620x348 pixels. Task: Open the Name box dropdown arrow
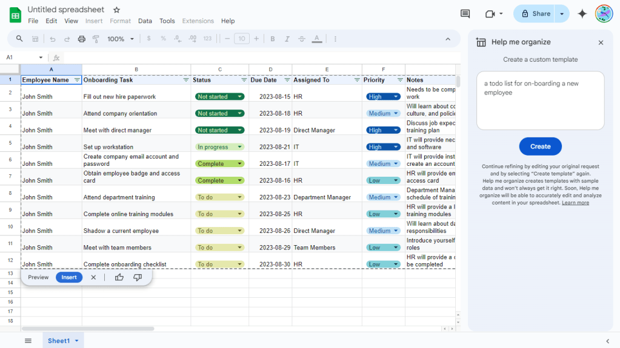[41, 57]
